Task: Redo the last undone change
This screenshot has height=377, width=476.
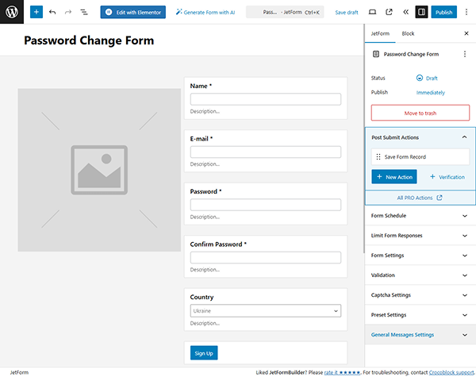Action: pyautogui.click(x=68, y=12)
